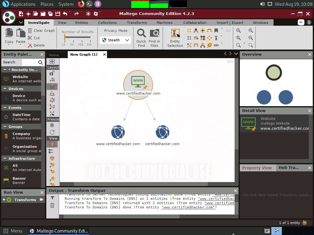Toggle the normal entity view button
The image size is (314, 235).
click(x=52, y=144)
